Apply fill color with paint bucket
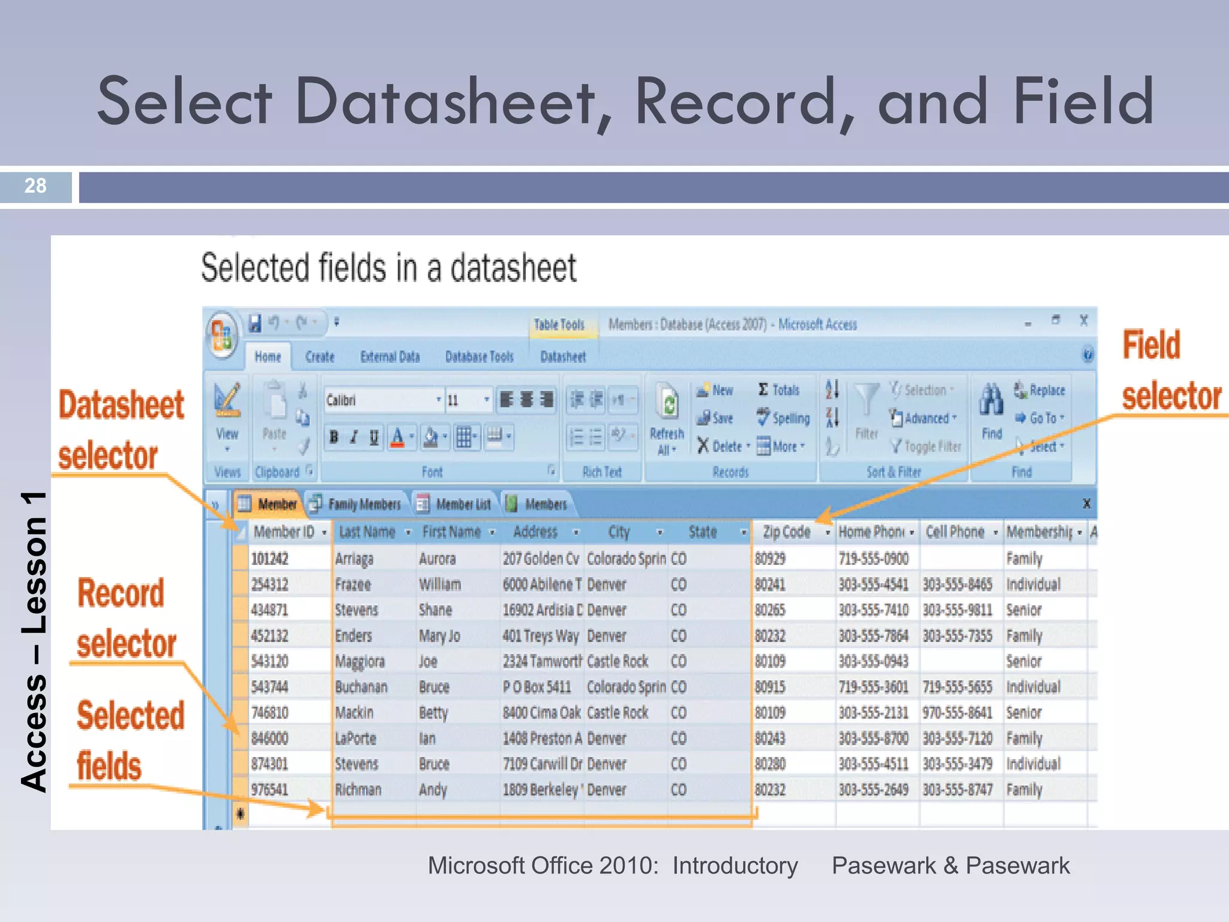1229x922 pixels. [x=431, y=437]
